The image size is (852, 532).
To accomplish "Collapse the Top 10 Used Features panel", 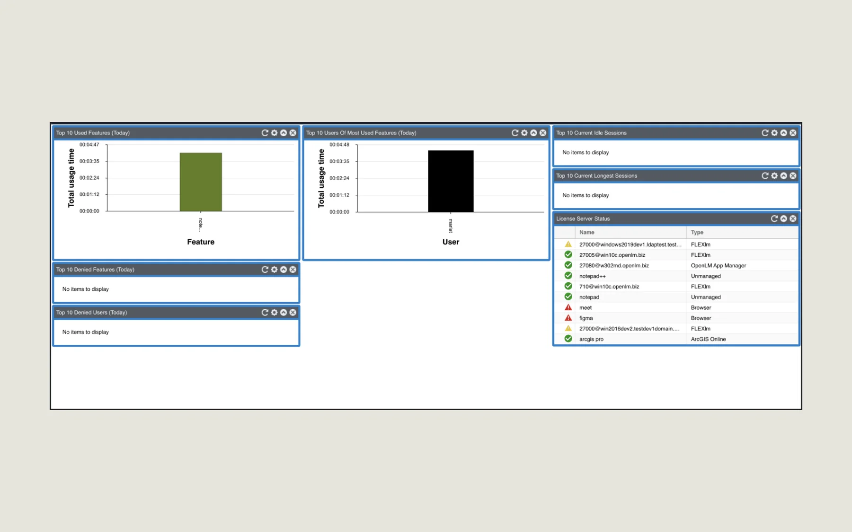I will (x=284, y=133).
